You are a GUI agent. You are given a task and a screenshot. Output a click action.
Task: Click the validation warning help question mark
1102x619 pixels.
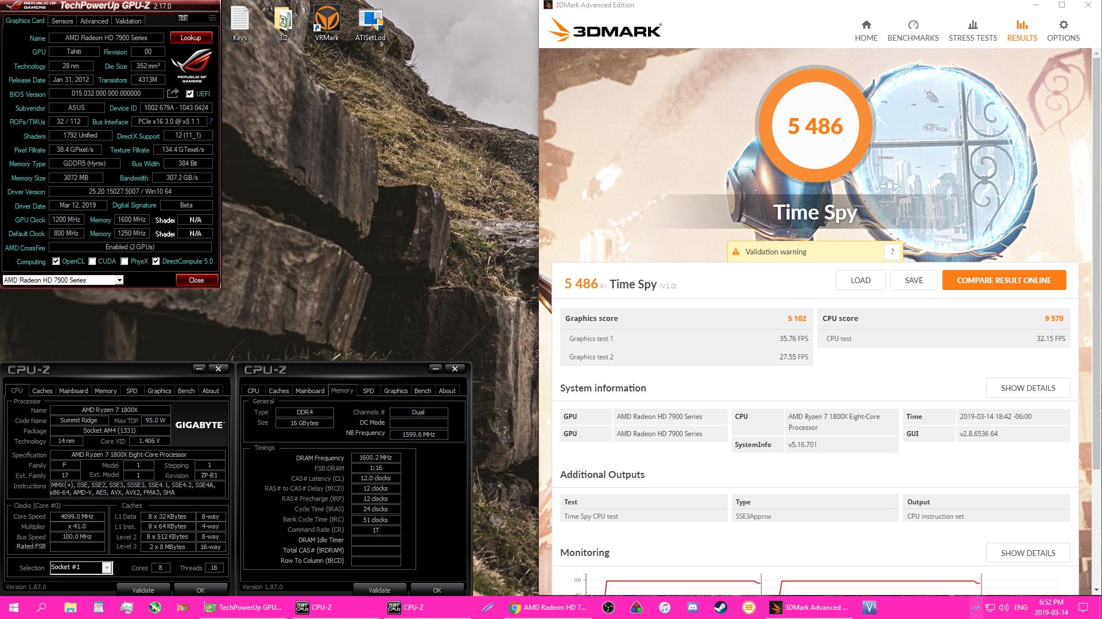coord(893,252)
